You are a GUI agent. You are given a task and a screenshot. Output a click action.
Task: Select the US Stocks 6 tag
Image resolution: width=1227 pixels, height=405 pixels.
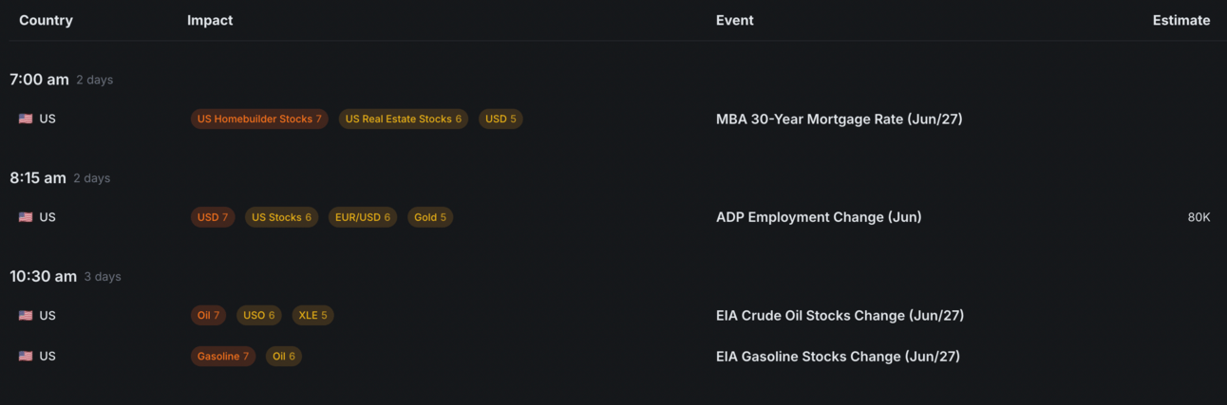coord(281,217)
